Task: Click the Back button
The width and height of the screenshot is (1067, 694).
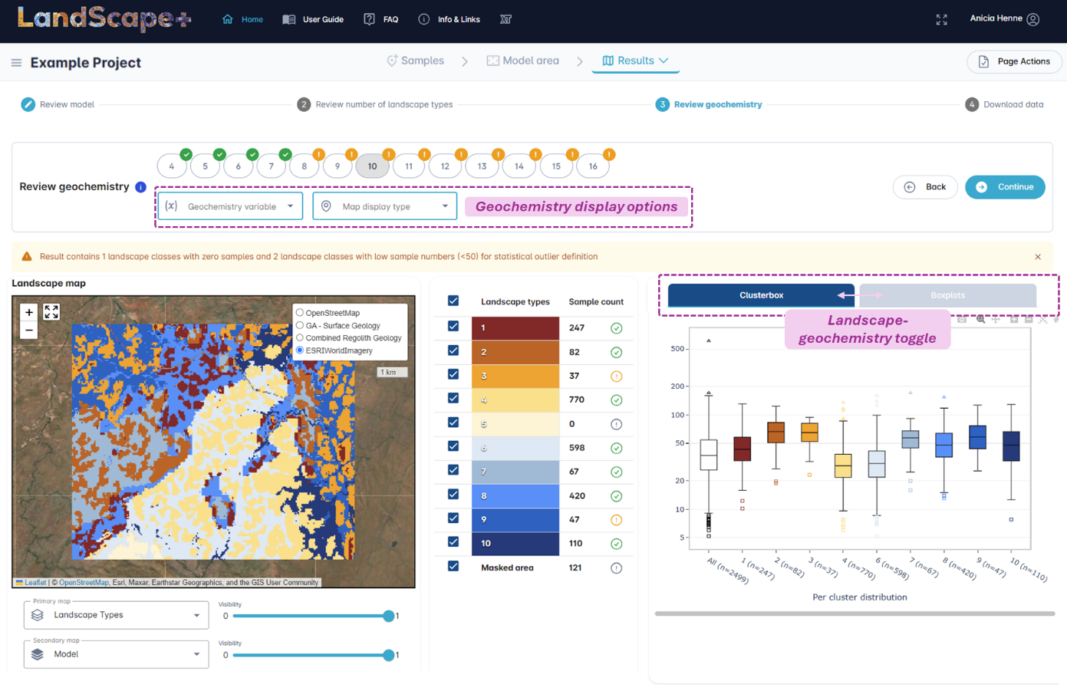Action: pyautogui.click(x=925, y=187)
